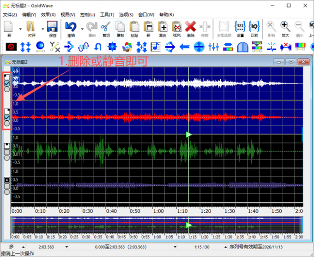Check the green waveform track checkbox
314x257 pixels.
pos(7,152)
